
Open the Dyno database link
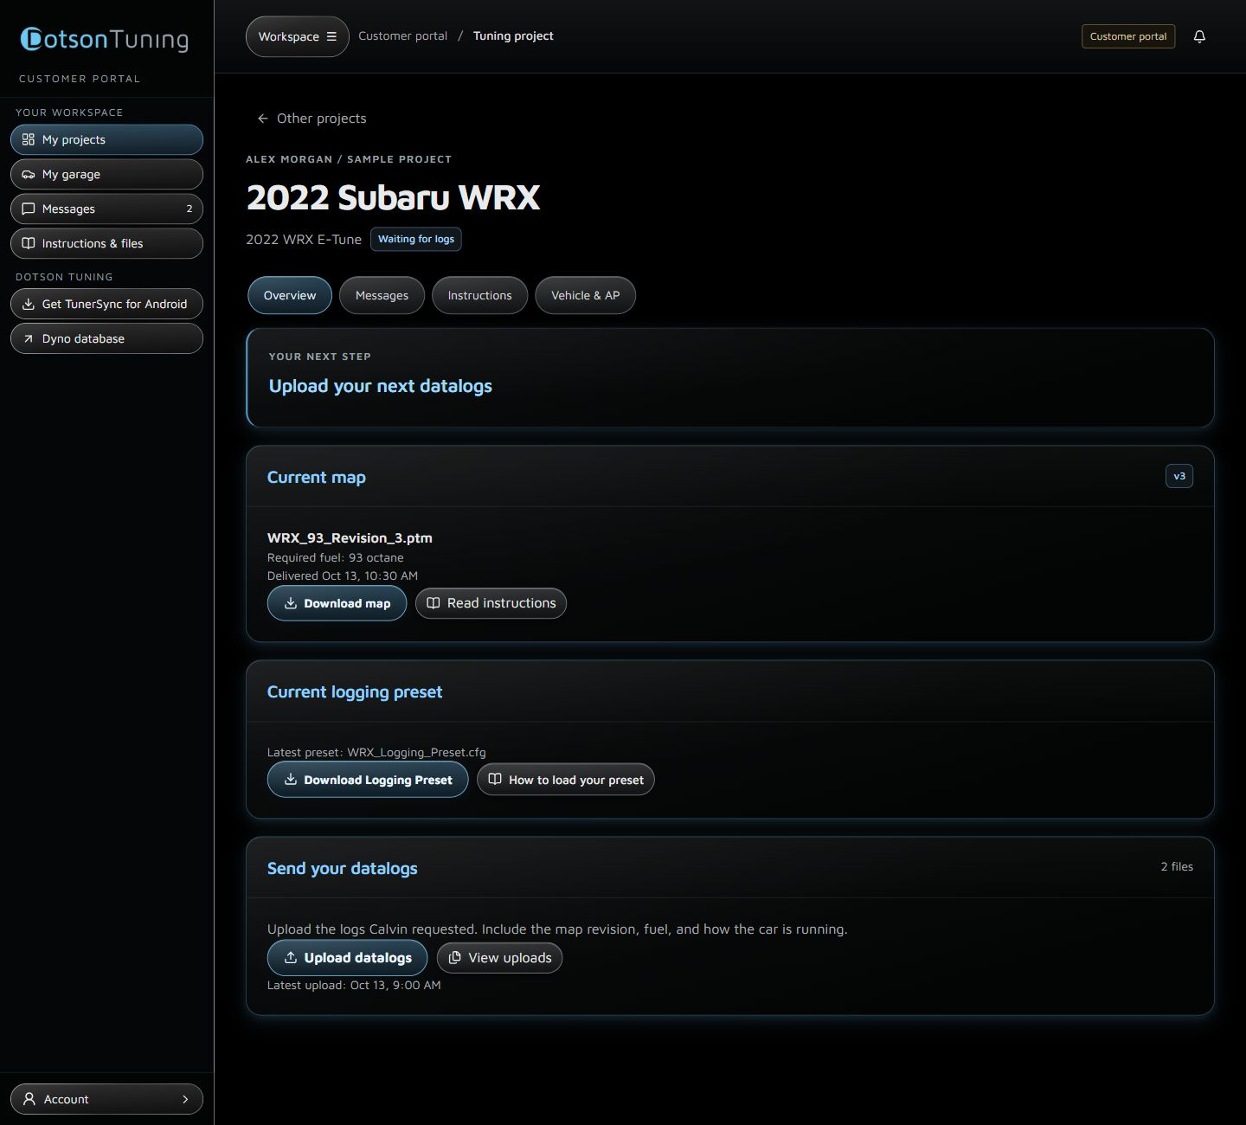pos(106,338)
